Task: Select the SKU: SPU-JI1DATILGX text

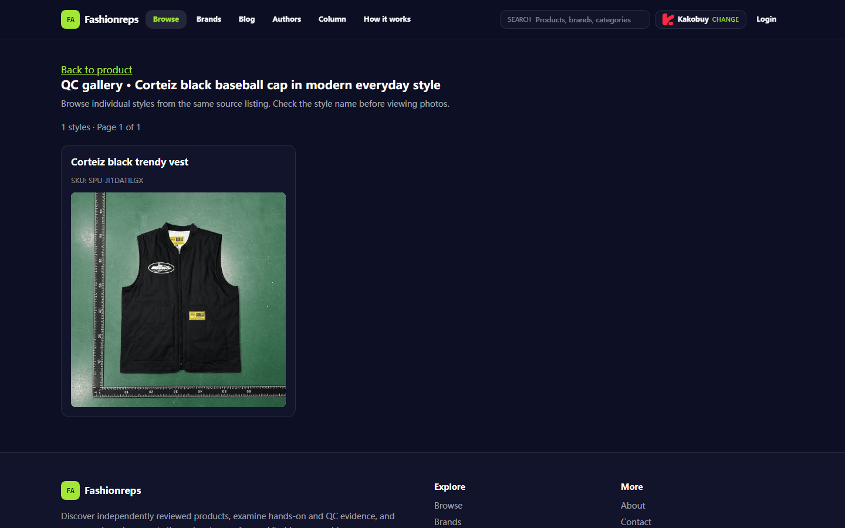Action: point(107,181)
